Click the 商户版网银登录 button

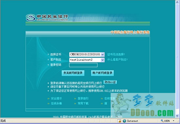click(102, 73)
